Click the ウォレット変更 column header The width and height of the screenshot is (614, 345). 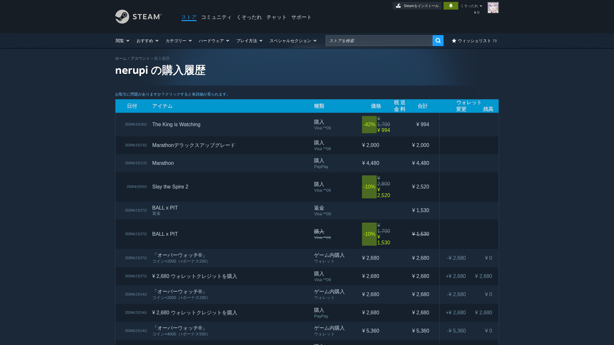pos(468,106)
